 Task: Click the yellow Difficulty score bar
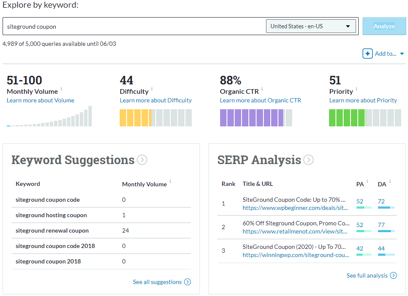(x=156, y=118)
